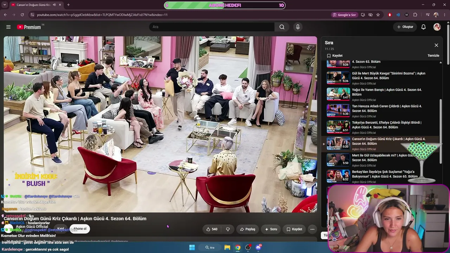Viewport: 450px width, 253px height.
Task: Click the main video player
Action: [160, 124]
